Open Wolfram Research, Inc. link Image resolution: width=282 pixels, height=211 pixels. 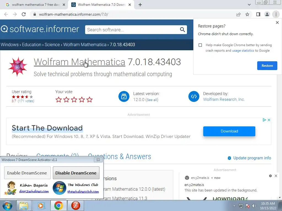coord(224,99)
